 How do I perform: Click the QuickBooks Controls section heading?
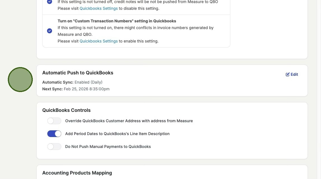click(x=66, y=110)
